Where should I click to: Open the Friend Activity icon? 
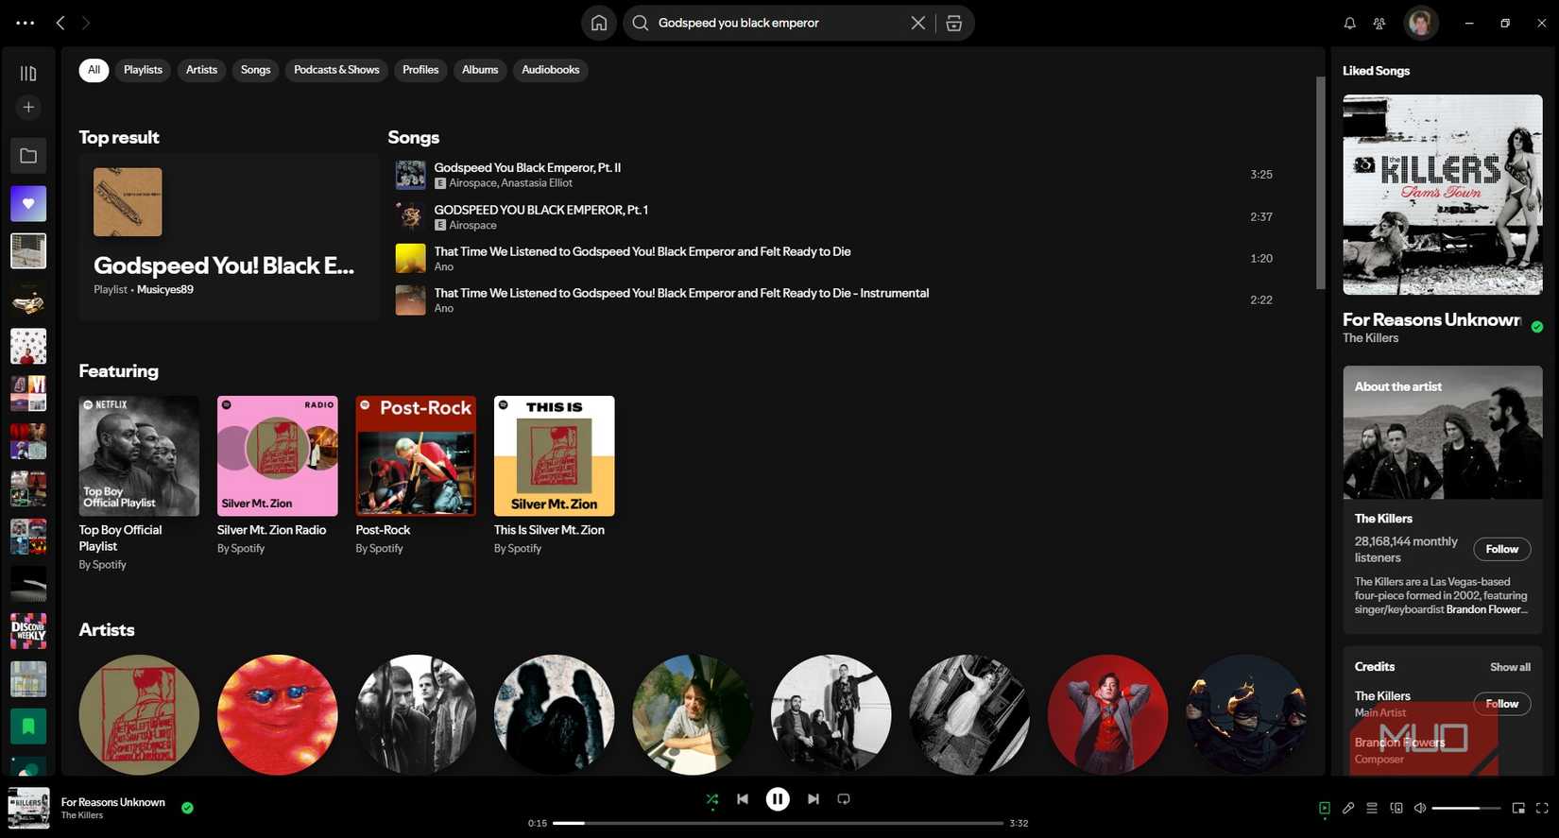[1379, 23]
